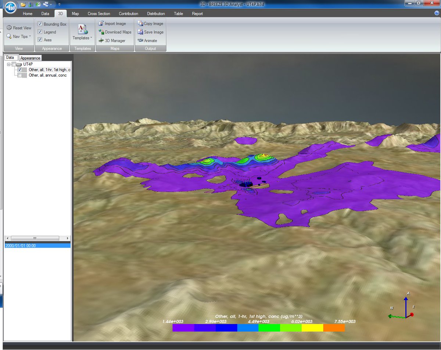Click the legend title 'Other, all, 1-hr, 1st high, conc'
This screenshot has height=350, width=441.
tap(259, 316)
